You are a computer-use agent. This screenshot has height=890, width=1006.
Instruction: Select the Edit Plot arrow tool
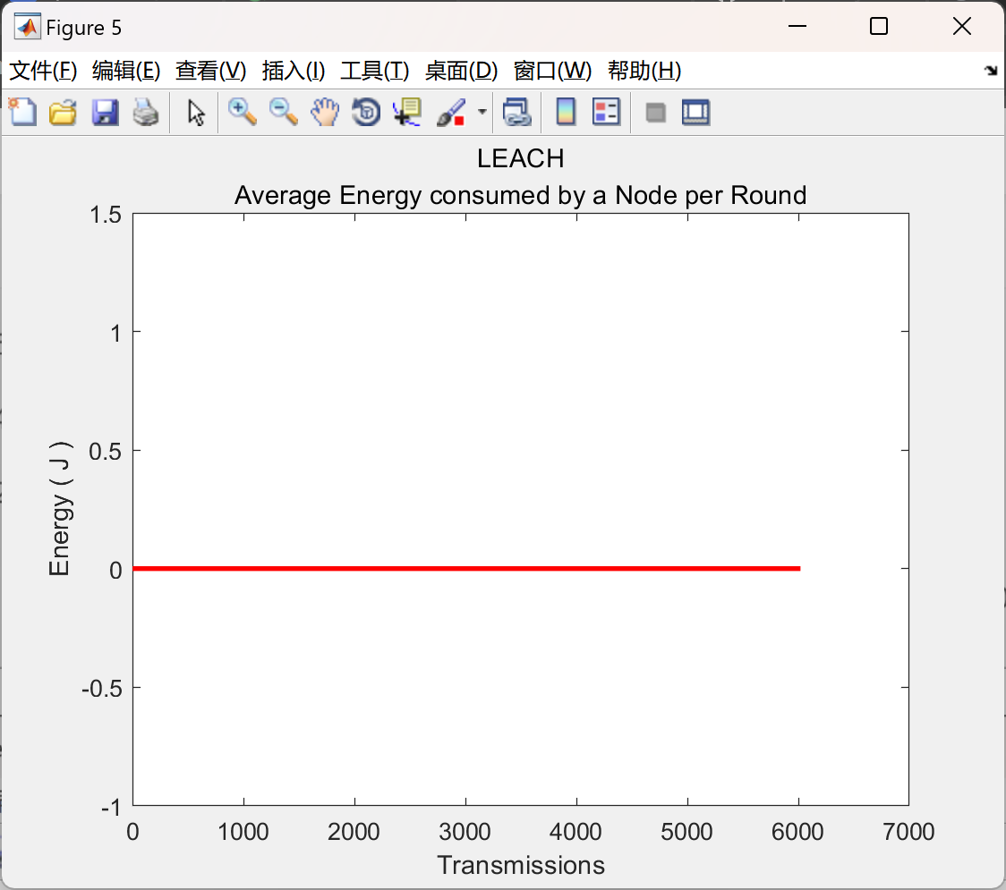click(196, 112)
